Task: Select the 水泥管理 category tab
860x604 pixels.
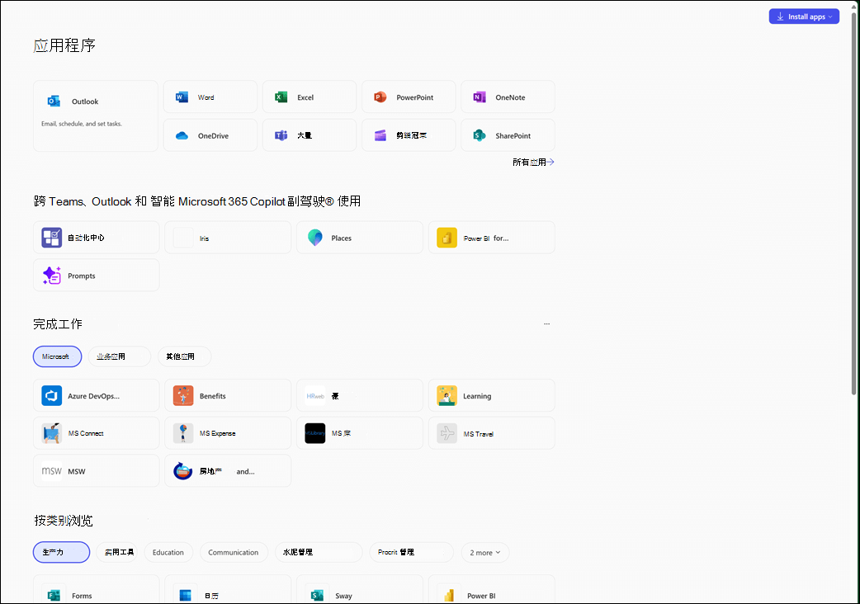Action: point(319,553)
